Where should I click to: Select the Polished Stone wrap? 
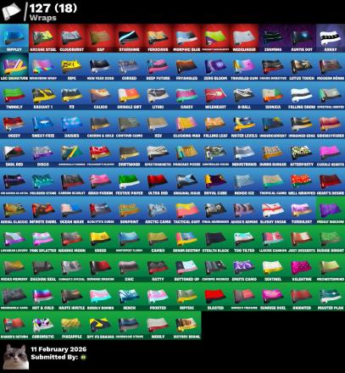coord(43,182)
